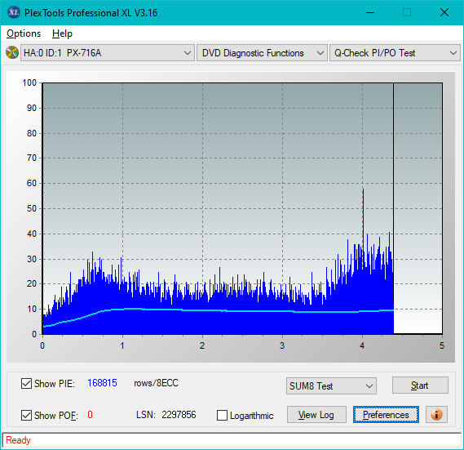Click the vertical end marker line on graph
The image size is (464, 450).
(x=393, y=193)
